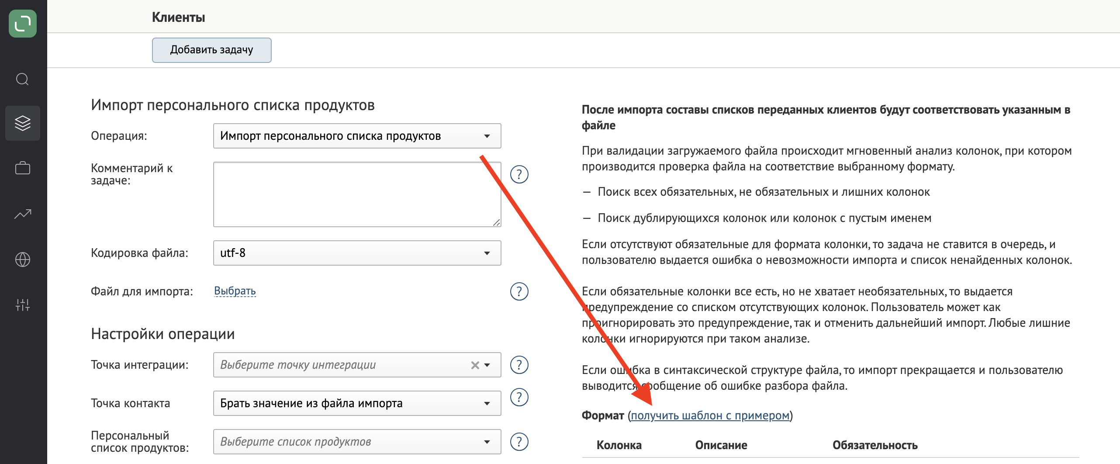Viewport: 1120px width, 464px height.
Task: Show help for Точка интеграции
Action: coord(519,365)
